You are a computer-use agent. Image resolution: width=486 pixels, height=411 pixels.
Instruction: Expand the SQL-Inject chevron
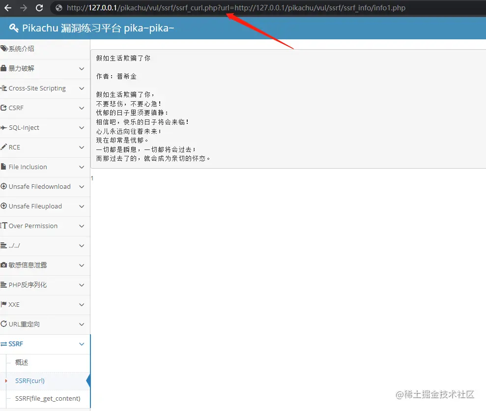82,127
